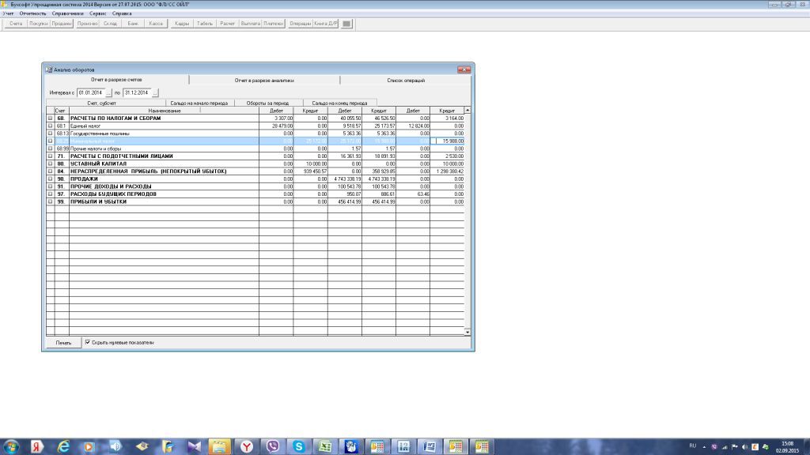
Task: Open the Отчетность menu
Action: pyautogui.click(x=33, y=14)
